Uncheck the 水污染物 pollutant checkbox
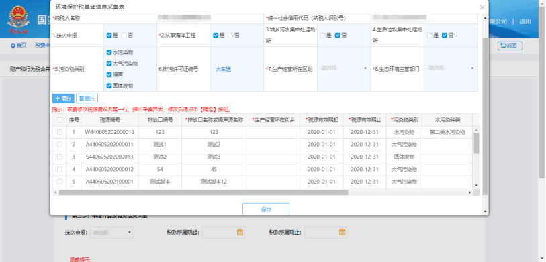This screenshot has width=546, height=262. click(109, 52)
